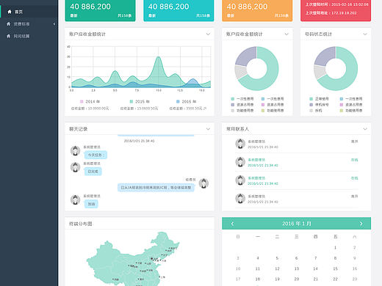Select the red last-login info card
The width and height of the screenshot is (382, 286).
[336, 10]
